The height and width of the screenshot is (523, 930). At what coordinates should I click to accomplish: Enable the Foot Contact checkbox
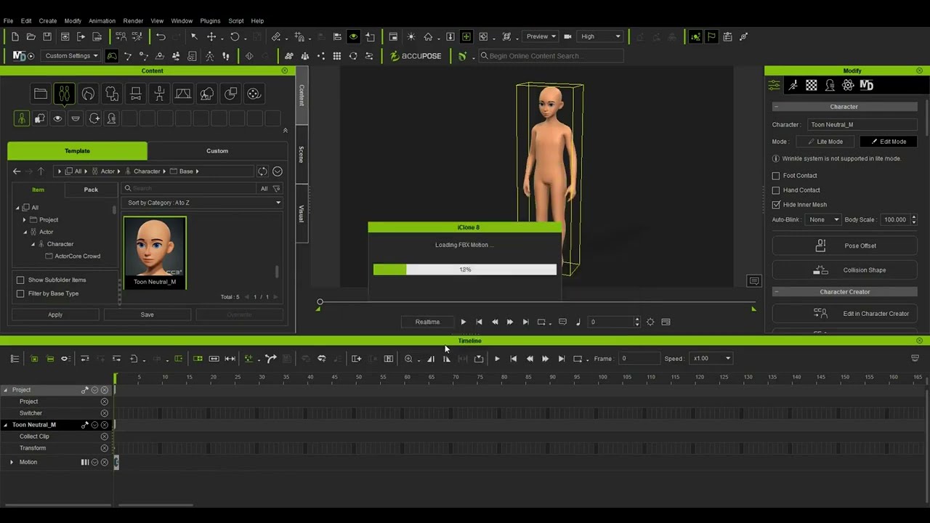coord(776,176)
